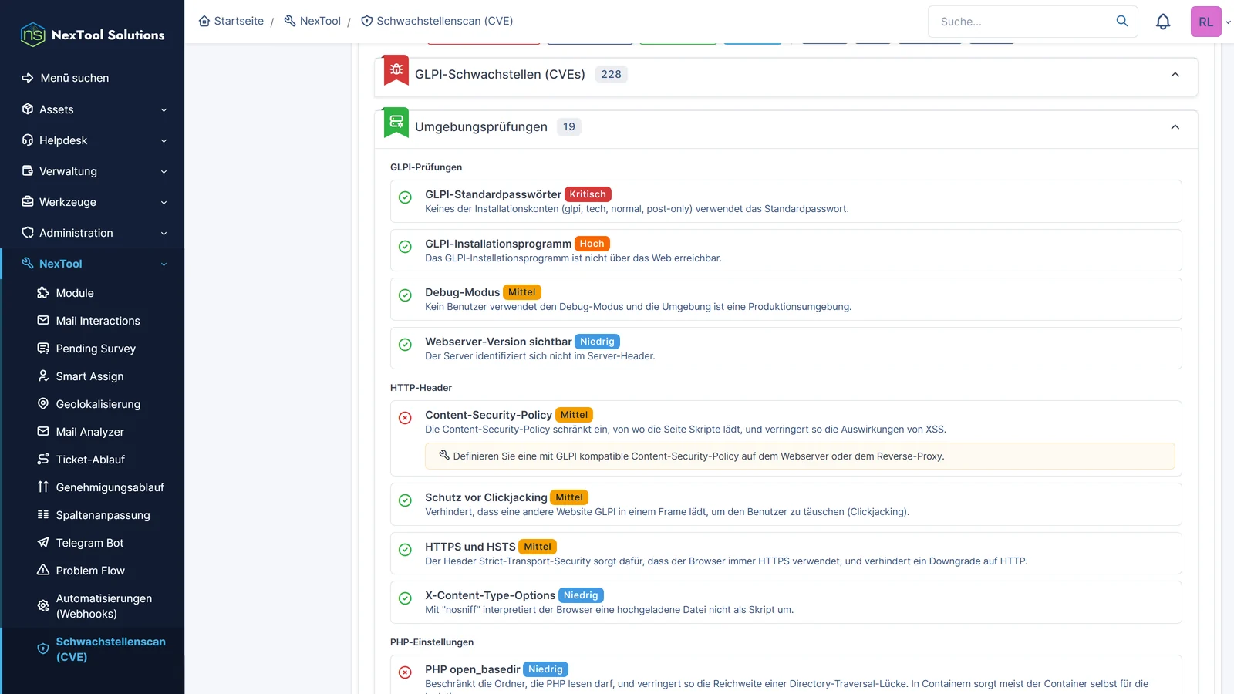This screenshot has width=1234, height=694.
Task: Expand the Assets sidebar menu
Action: point(93,109)
